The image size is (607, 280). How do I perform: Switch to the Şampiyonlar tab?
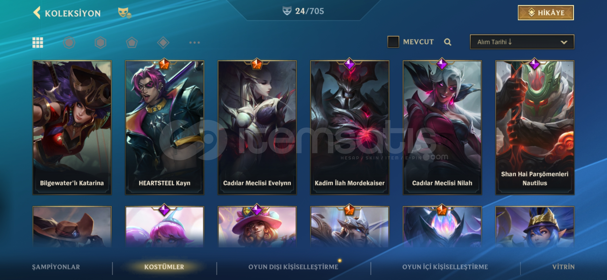pos(56,267)
